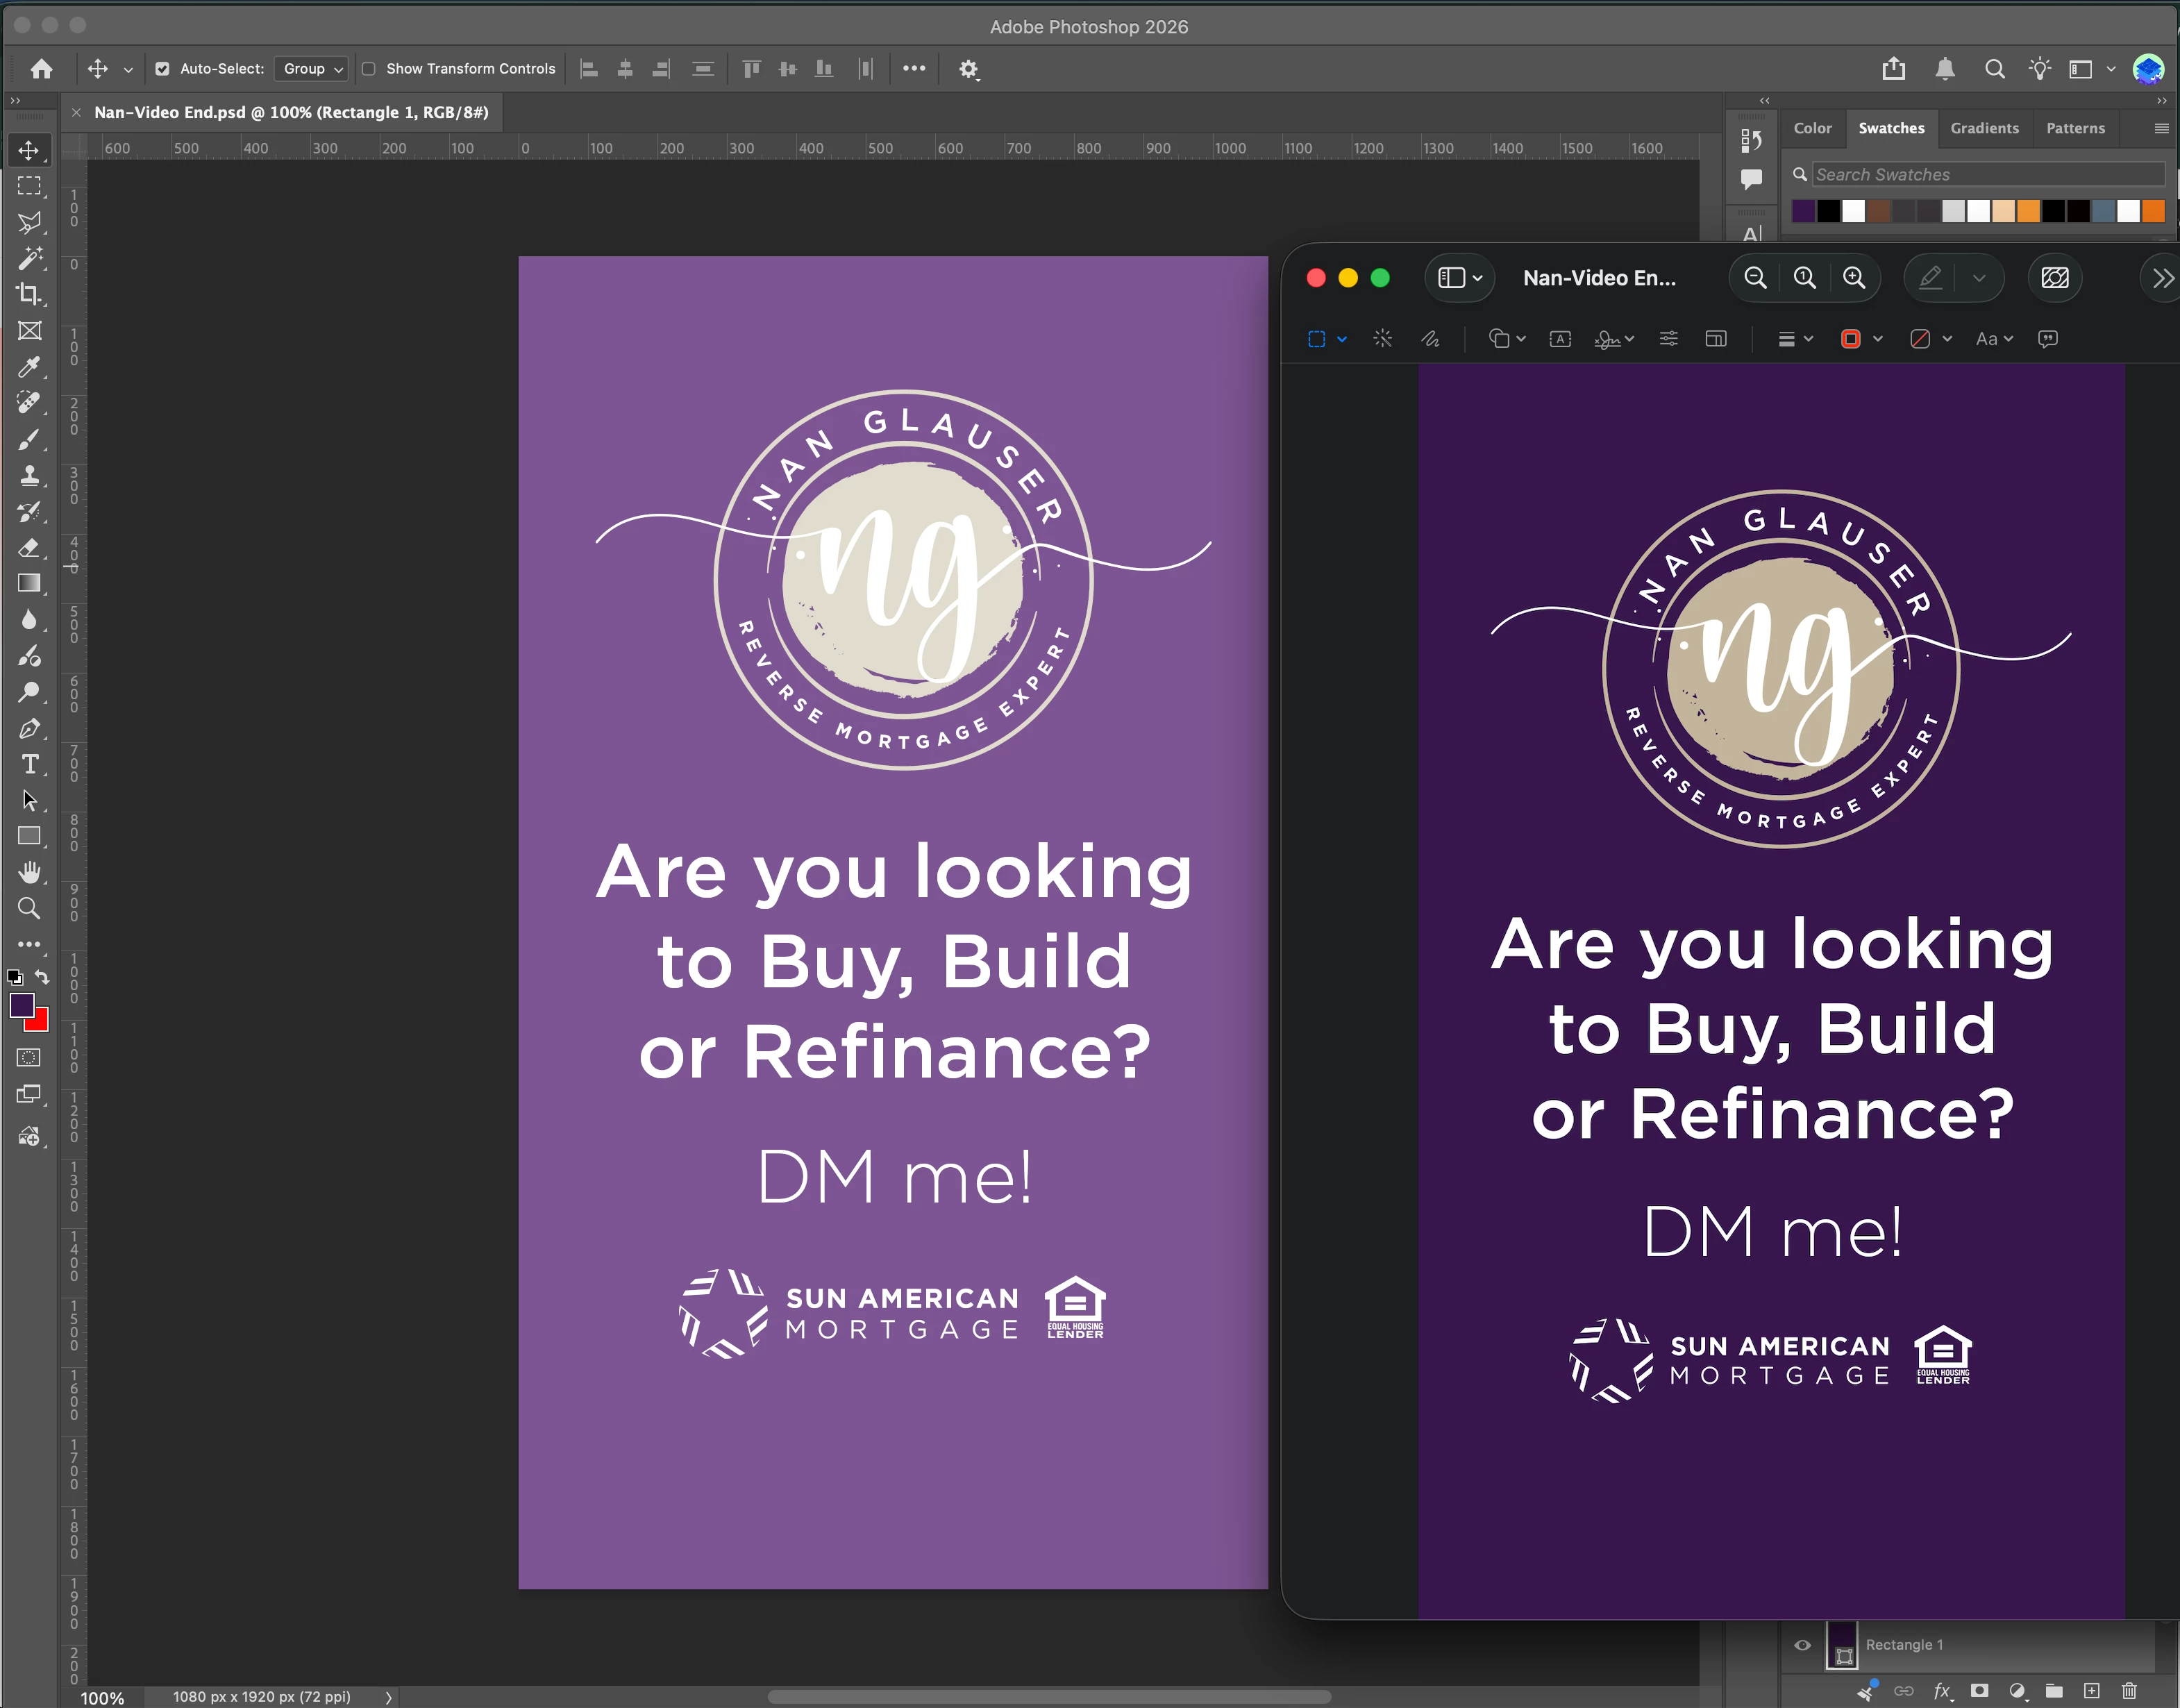Viewport: 2180px width, 1708px height.
Task: Click Photoshop's Home icon
Action: coord(41,69)
